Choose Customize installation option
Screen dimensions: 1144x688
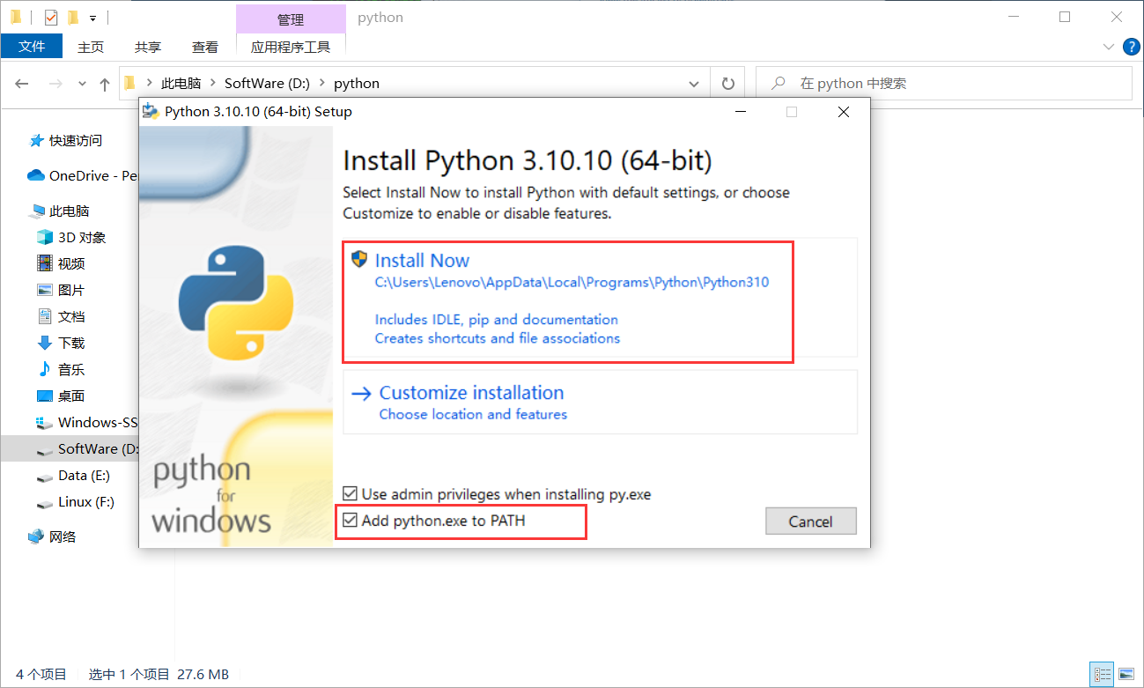[x=599, y=402]
